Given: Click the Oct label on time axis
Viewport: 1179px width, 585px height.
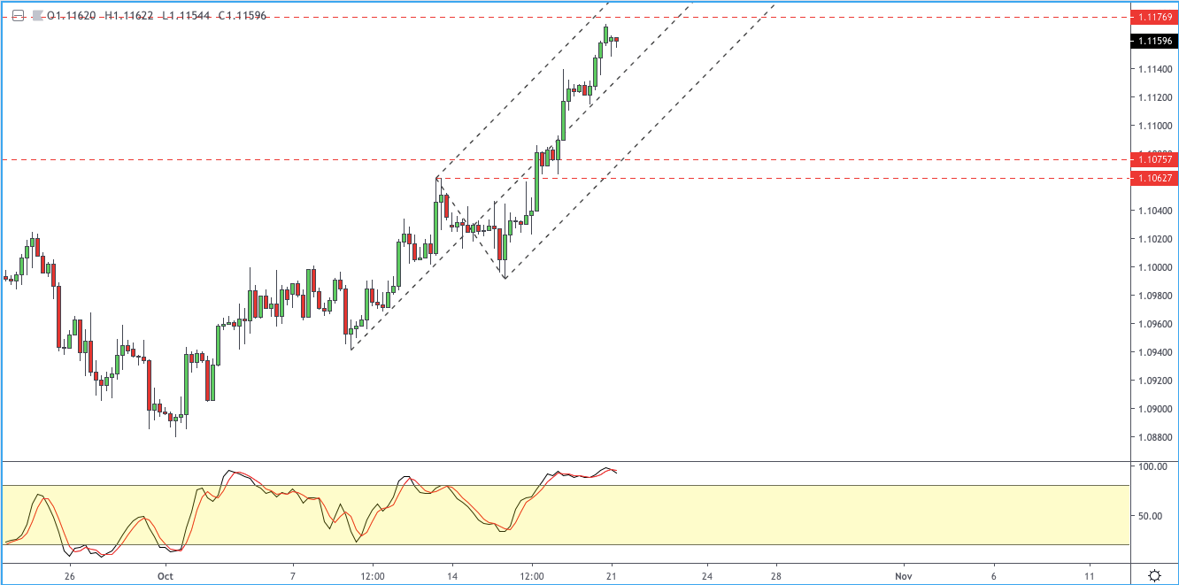Looking at the screenshot, I should [165, 575].
